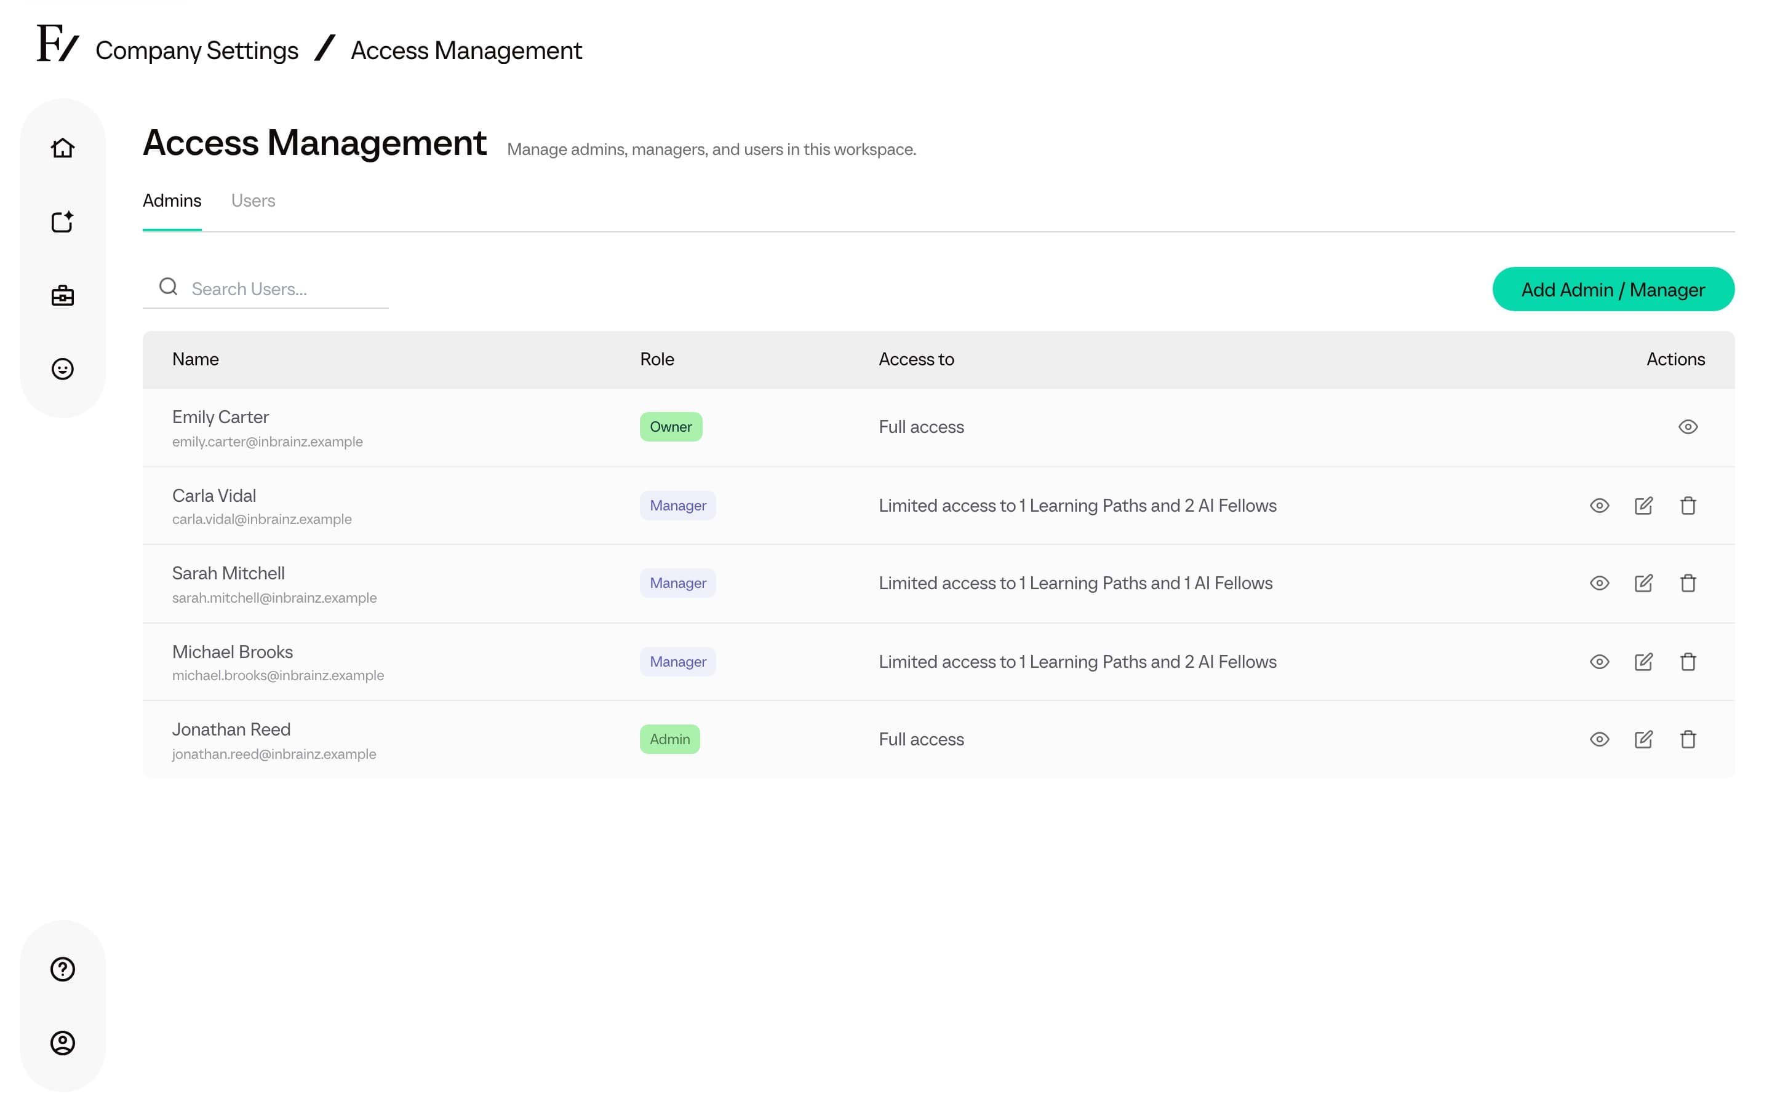Click Michael Brooks's limited access description
This screenshot has width=1772, height=1107.
pyautogui.click(x=1078, y=662)
